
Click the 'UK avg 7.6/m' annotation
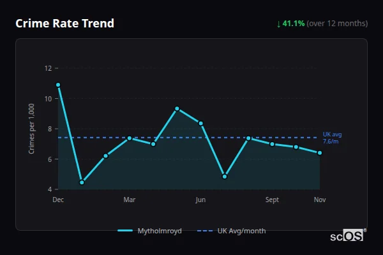click(332, 138)
